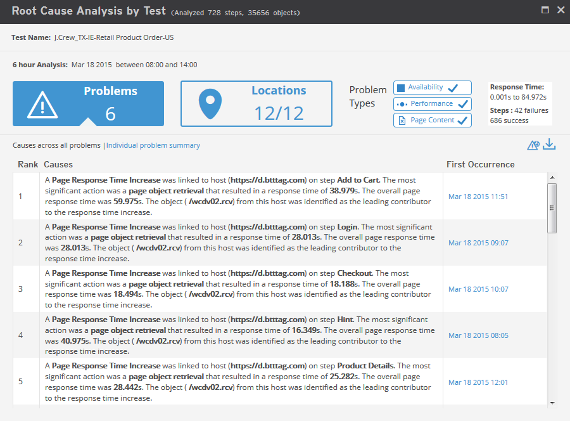570x421 pixels.
Task: Toggle the Availability problem type checkmark
Action: [453, 87]
